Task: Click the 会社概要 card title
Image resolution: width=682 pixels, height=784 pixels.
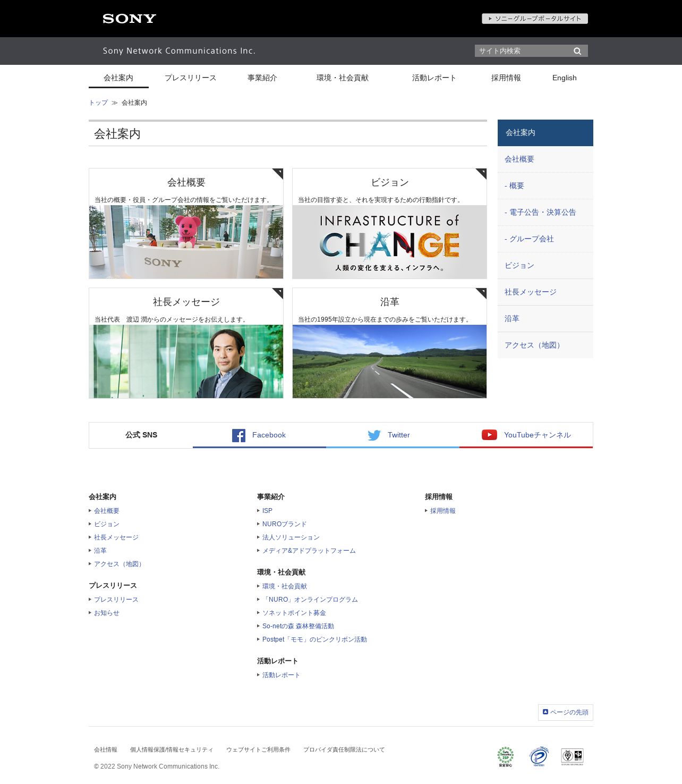Action: (x=186, y=182)
